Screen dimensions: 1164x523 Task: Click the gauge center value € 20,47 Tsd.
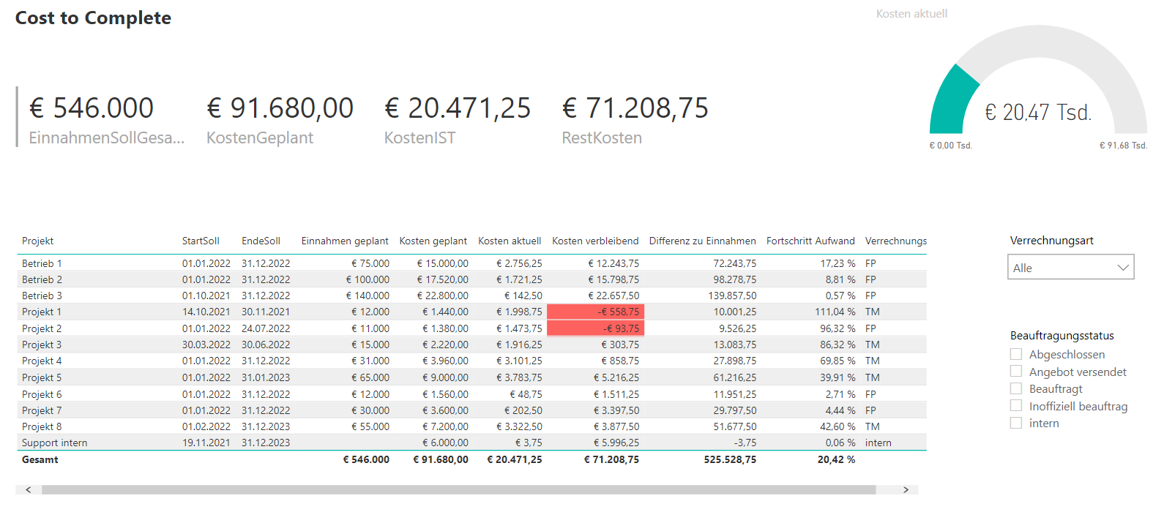pos(1038,112)
